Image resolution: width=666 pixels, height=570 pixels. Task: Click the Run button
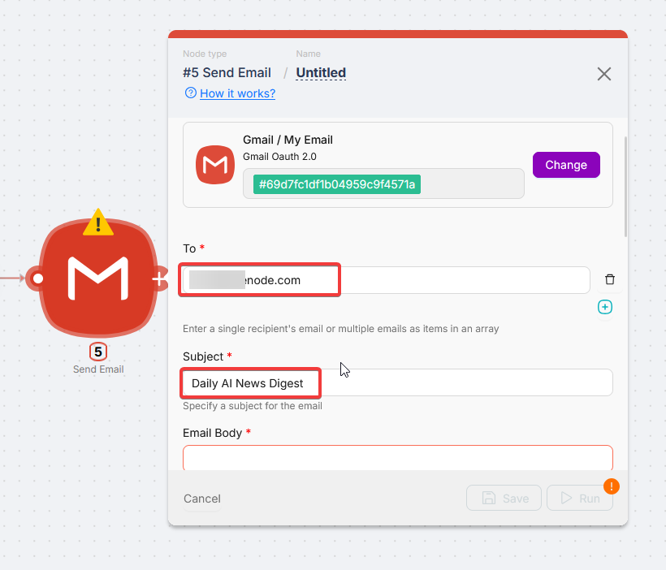click(x=579, y=498)
